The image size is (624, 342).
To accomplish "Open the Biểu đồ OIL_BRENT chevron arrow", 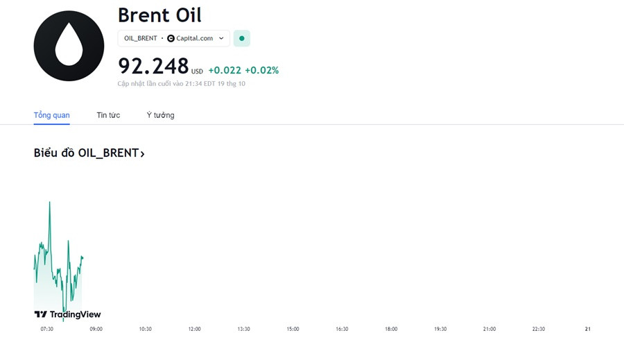I will [x=142, y=154].
